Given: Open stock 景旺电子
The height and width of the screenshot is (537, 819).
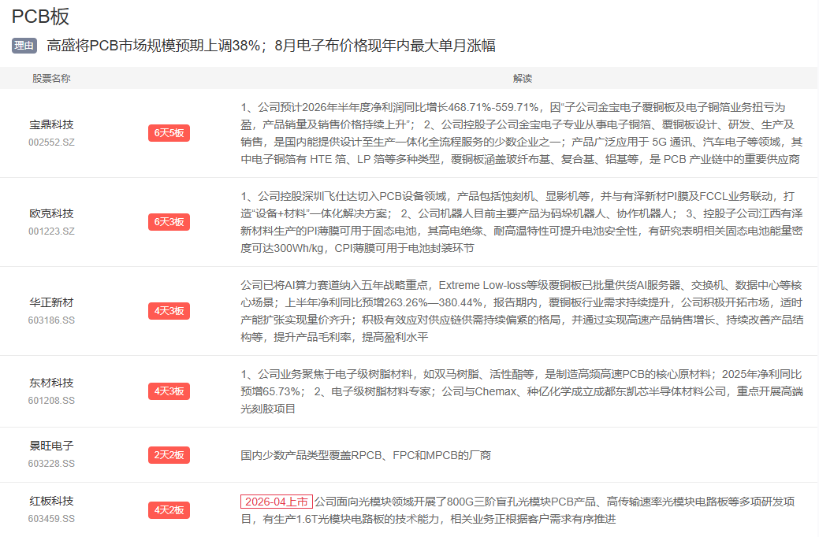Looking at the screenshot, I should pyautogui.click(x=51, y=446).
